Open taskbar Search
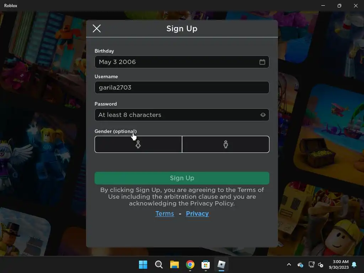 [x=159, y=264]
